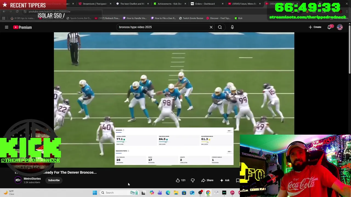Open the Ask AI button

(225, 180)
